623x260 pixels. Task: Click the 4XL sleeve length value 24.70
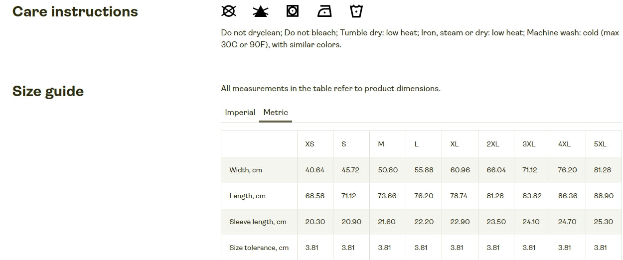pyautogui.click(x=567, y=222)
